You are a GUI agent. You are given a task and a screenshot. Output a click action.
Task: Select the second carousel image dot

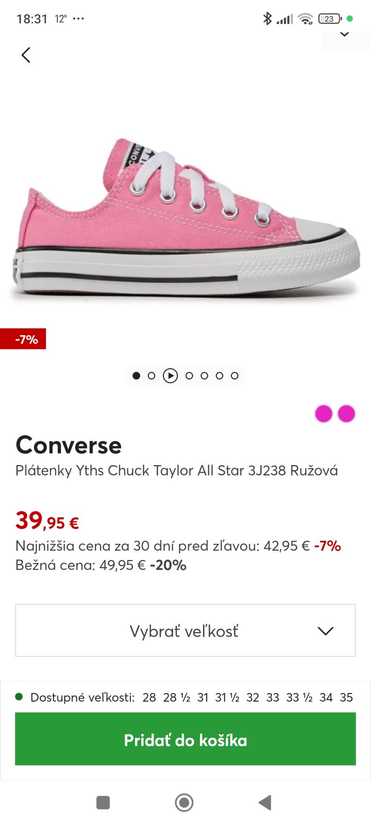click(151, 376)
